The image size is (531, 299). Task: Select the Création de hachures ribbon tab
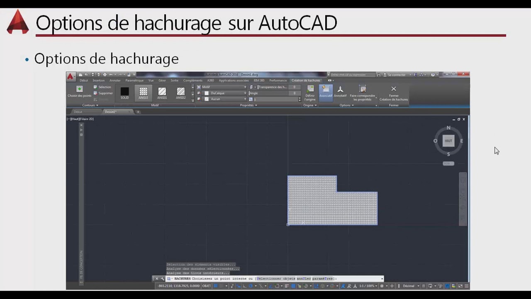point(306,81)
